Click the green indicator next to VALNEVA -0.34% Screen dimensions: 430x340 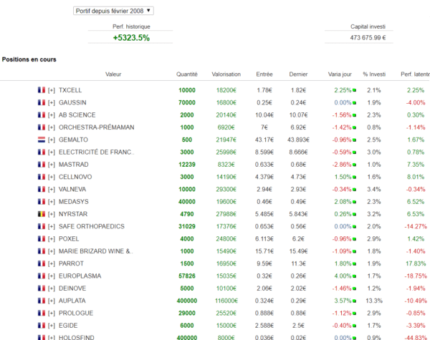tap(354, 190)
